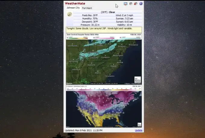Click the East Central Doppler Radar map image
This screenshot has width=205, height=138.
click(x=104, y=62)
